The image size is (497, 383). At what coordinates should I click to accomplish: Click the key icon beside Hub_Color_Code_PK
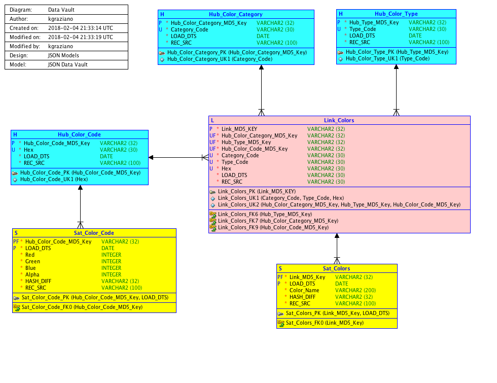tap(15, 173)
